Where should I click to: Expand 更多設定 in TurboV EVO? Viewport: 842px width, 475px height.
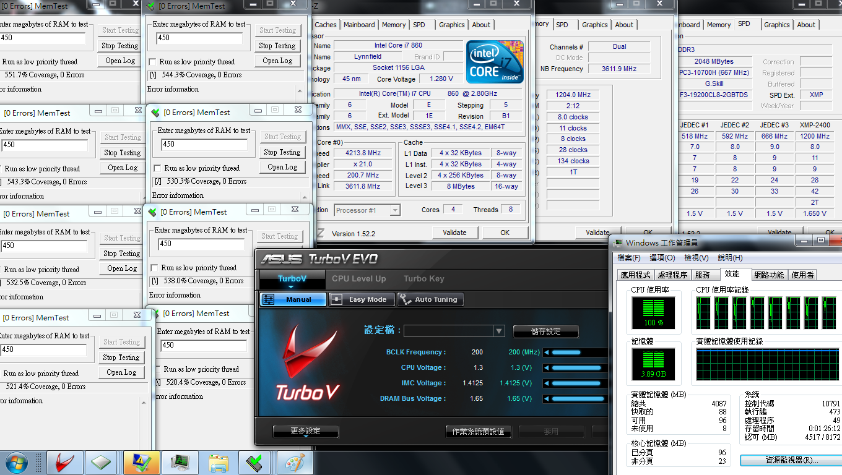pos(306,431)
